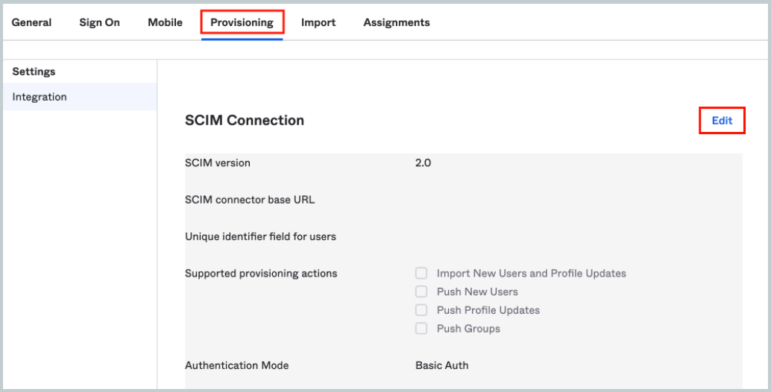Tick the Push Groups checkbox
The height and width of the screenshot is (392, 771).
(421, 329)
